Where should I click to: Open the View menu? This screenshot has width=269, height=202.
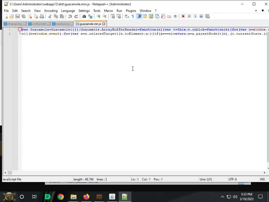click(37, 11)
